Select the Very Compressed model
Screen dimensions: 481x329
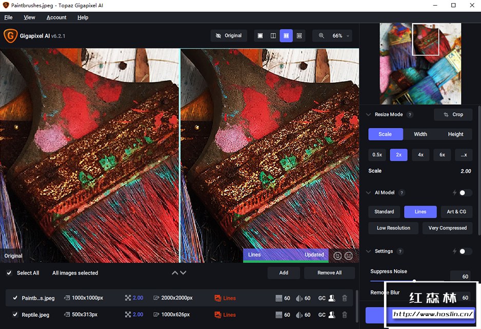click(x=448, y=228)
